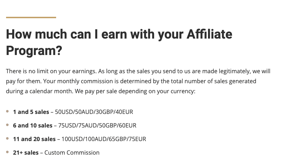Click the word "Program?" in the heading

point(34,51)
